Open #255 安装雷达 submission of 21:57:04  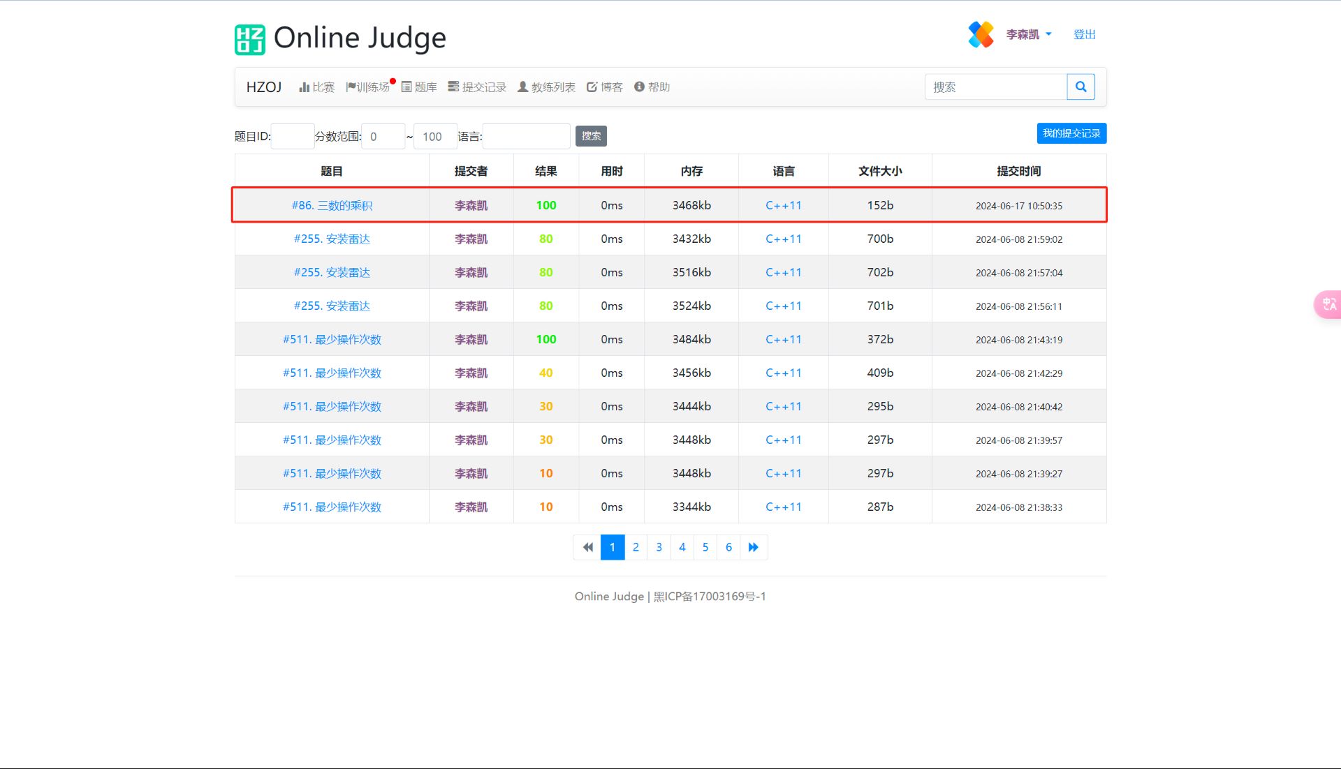332,272
